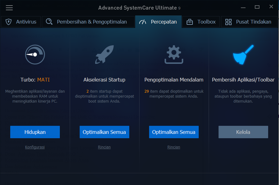Click the brush icon for Pembersih Aplikasi/Toolbar

pyautogui.click(x=243, y=55)
